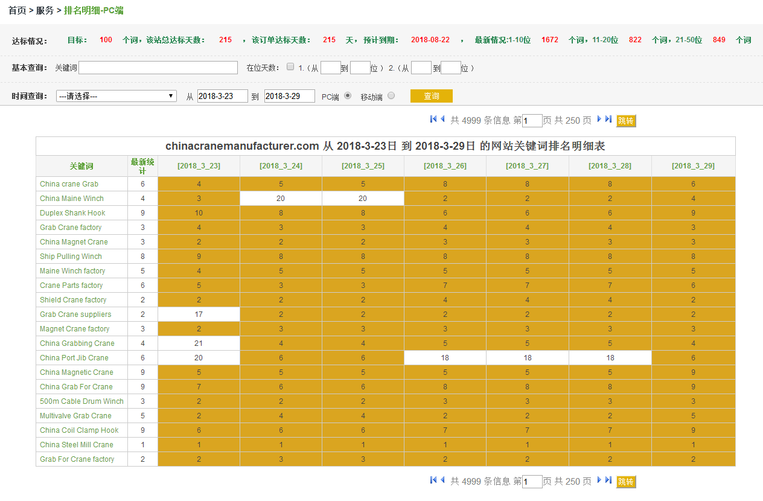
Task: Open the 时间查询 "---请选择---" dropdown
Action: point(117,96)
